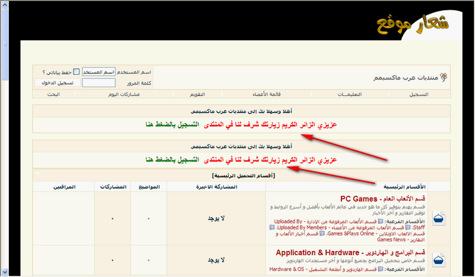The height and width of the screenshot is (277, 475).
Task: Click the المراقبين column header
Action: coord(64,187)
